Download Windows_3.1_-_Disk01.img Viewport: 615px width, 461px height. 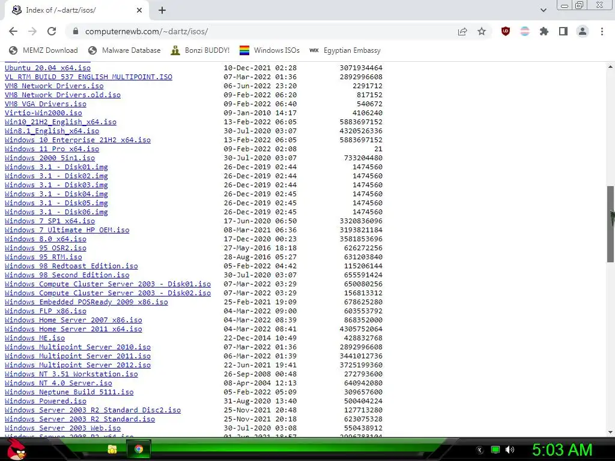(56, 167)
